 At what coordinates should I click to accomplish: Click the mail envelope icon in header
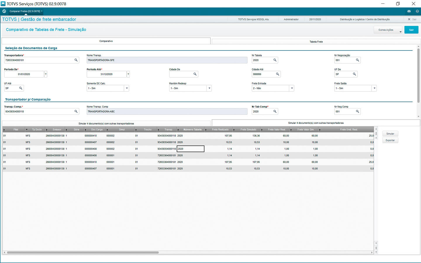click(x=409, y=11)
